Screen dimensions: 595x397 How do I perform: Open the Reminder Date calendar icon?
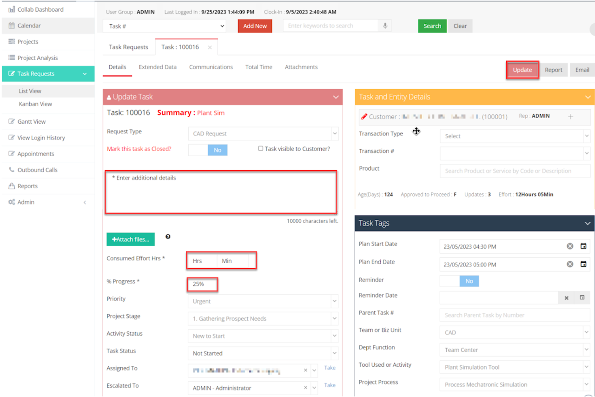point(582,298)
